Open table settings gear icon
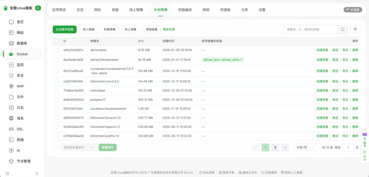Screen dimensions: 369x177 pos(355,29)
